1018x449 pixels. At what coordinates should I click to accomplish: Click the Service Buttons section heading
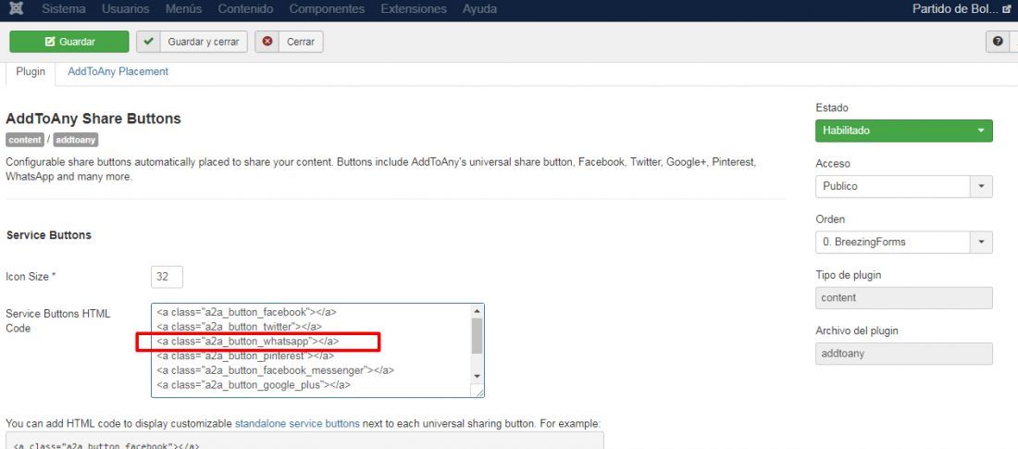click(49, 235)
